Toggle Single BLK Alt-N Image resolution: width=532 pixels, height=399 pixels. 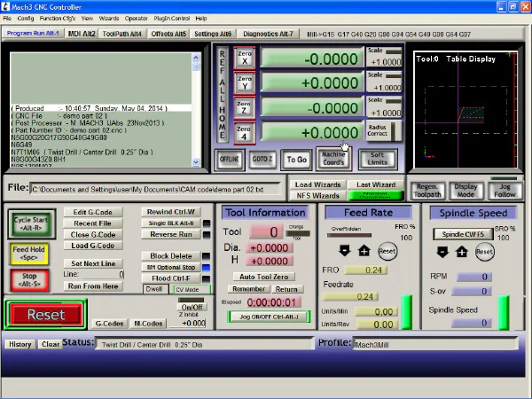pyautogui.click(x=171, y=223)
